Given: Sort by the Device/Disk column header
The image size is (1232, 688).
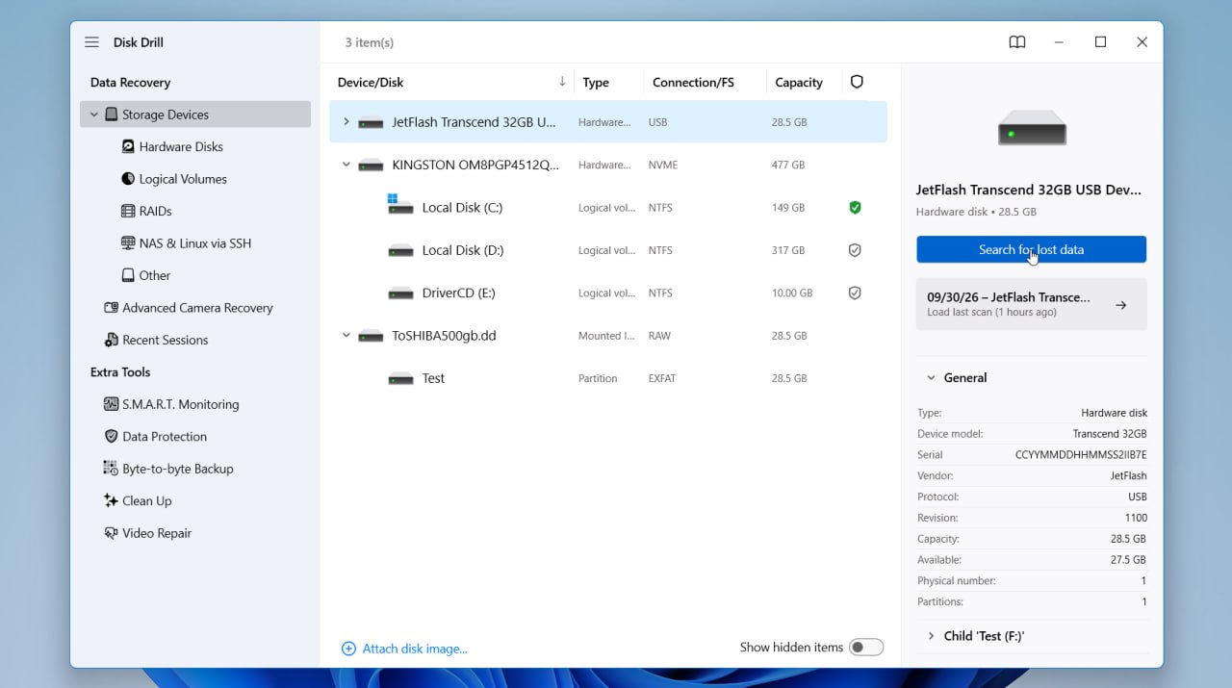Looking at the screenshot, I should click(x=451, y=82).
